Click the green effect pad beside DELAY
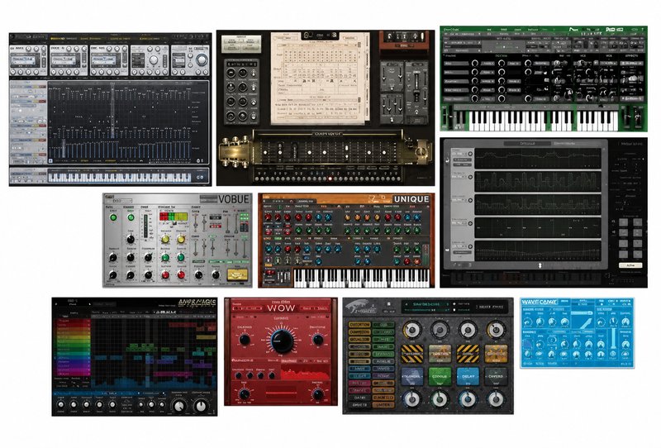Screen dimensions: 661x448 [x=440, y=376]
